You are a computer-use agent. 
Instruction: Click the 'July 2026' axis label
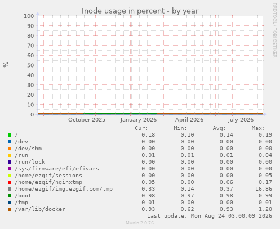(x=241, y=120)
